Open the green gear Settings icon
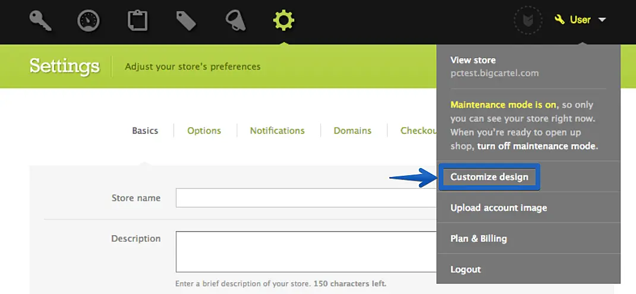Image resolution: width=636 pixels, height=294 pixels. point(284,21)
